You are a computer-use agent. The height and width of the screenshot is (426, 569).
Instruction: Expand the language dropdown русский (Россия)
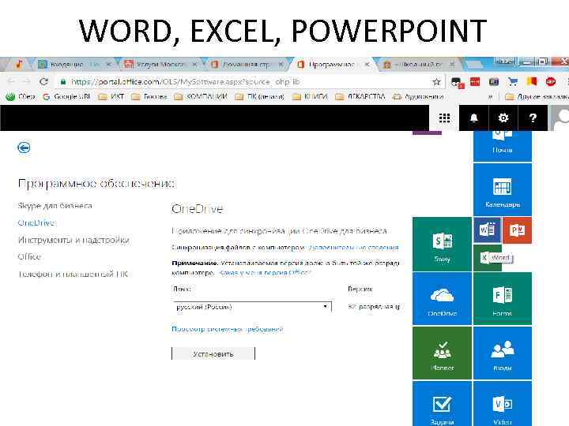tap(251, 307)
